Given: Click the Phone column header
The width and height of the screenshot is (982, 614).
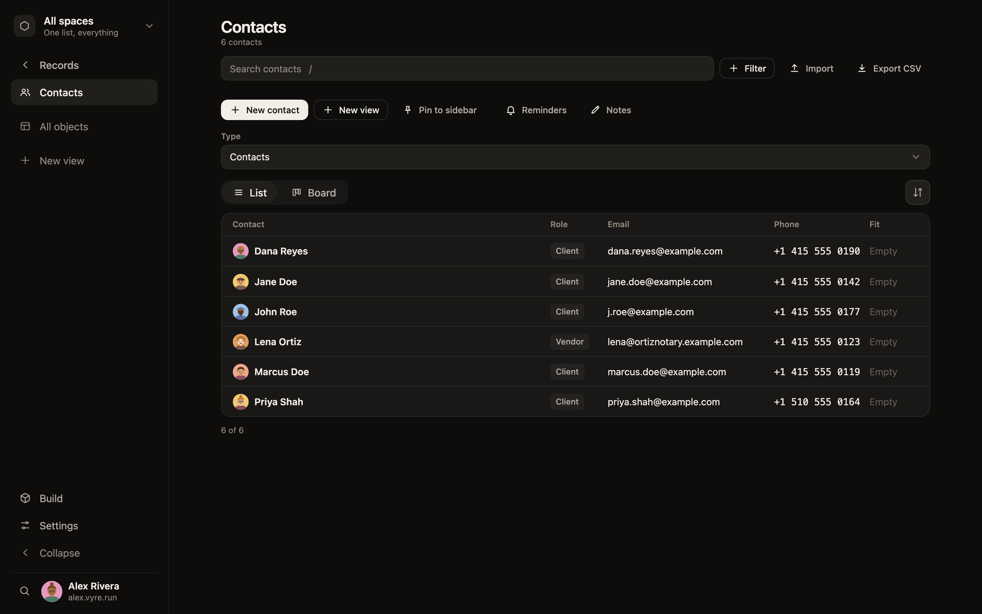Looking at the screenshot, I should 786,224.
